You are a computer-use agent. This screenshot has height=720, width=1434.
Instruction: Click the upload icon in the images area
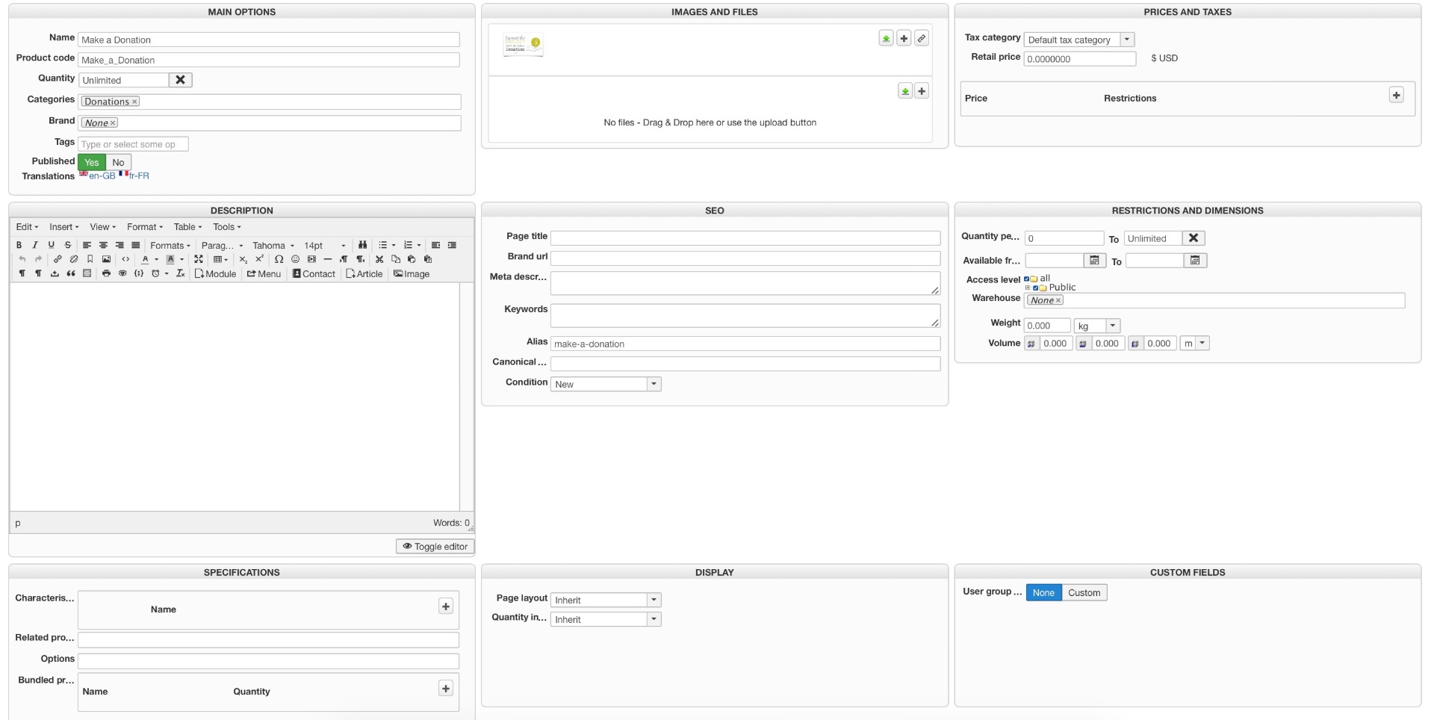click(x=886, y=38)
